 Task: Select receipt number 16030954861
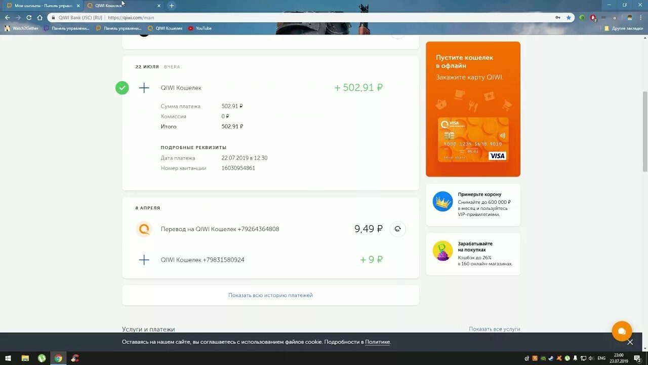[238, 168]
